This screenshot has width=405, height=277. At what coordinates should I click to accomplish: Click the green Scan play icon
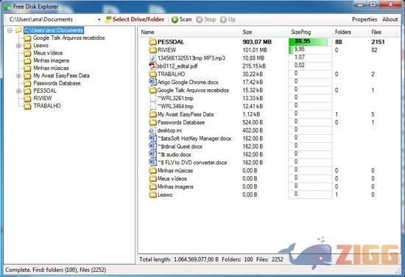pyautogui.click(x=175, y=20)
